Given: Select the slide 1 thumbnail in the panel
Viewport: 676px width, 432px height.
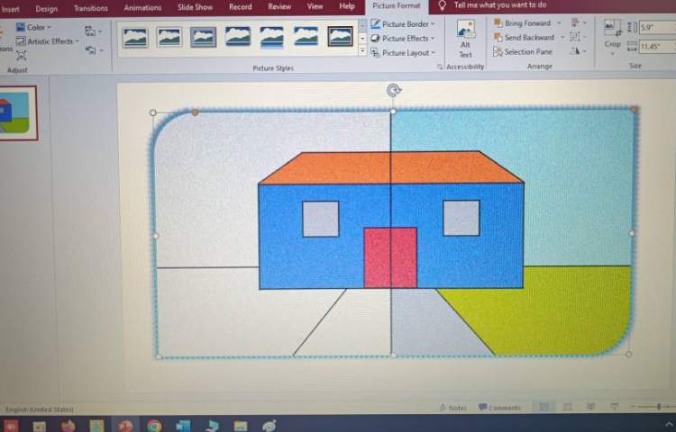Looking at the screenshot, I should pos(18,113).
